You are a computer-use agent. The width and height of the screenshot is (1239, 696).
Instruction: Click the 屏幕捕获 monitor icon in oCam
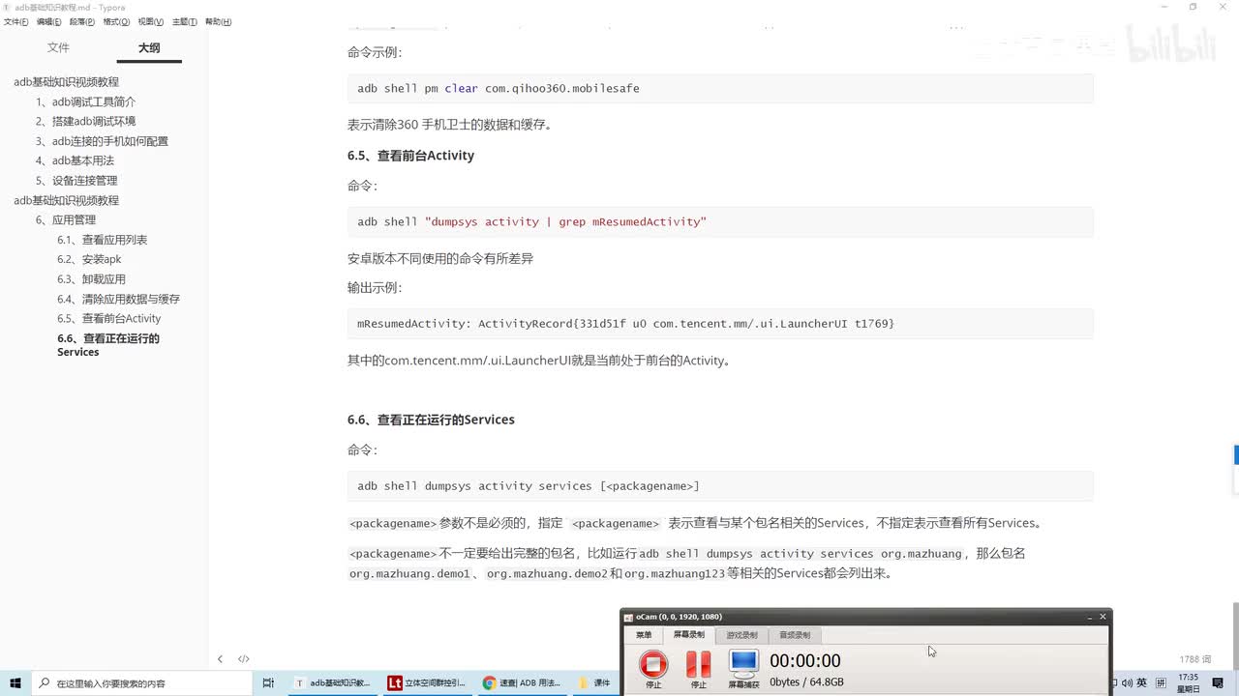(743, 663)
